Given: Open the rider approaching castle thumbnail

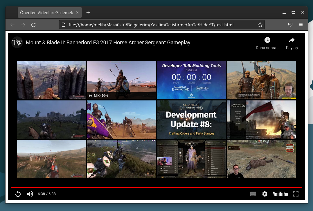Looking at the screenshot, I should coord(51,120).
